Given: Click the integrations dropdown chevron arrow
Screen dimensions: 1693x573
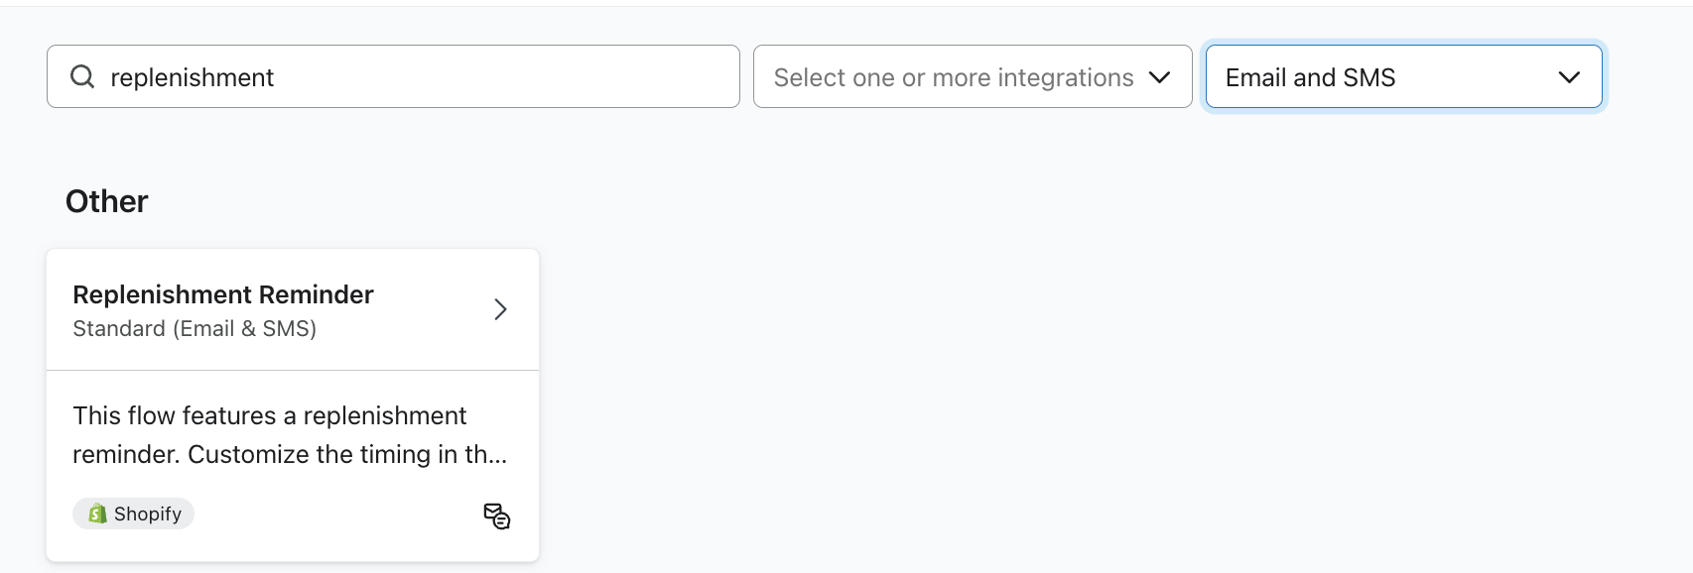Looking at the screenshot, I should click(x=1159, y=77).
